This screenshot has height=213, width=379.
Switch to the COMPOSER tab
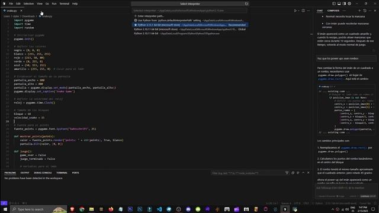333,11
